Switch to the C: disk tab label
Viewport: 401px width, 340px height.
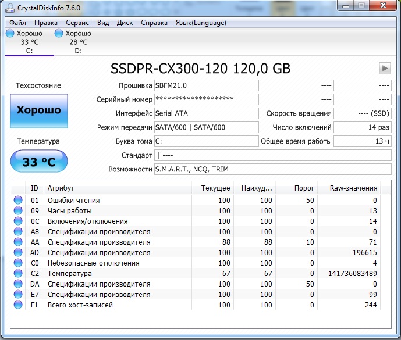[30, 51]
